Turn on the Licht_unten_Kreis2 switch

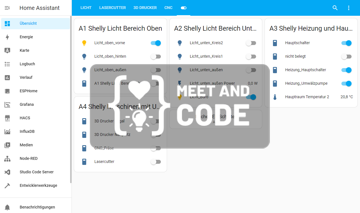tap(251, 43)
